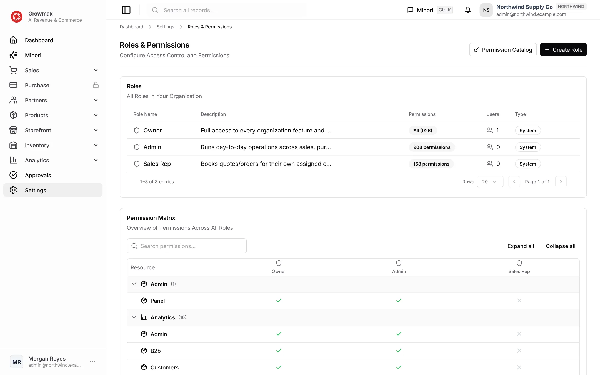
Task: Toggle Owner checkmark for Panel row
Action: 279,301
